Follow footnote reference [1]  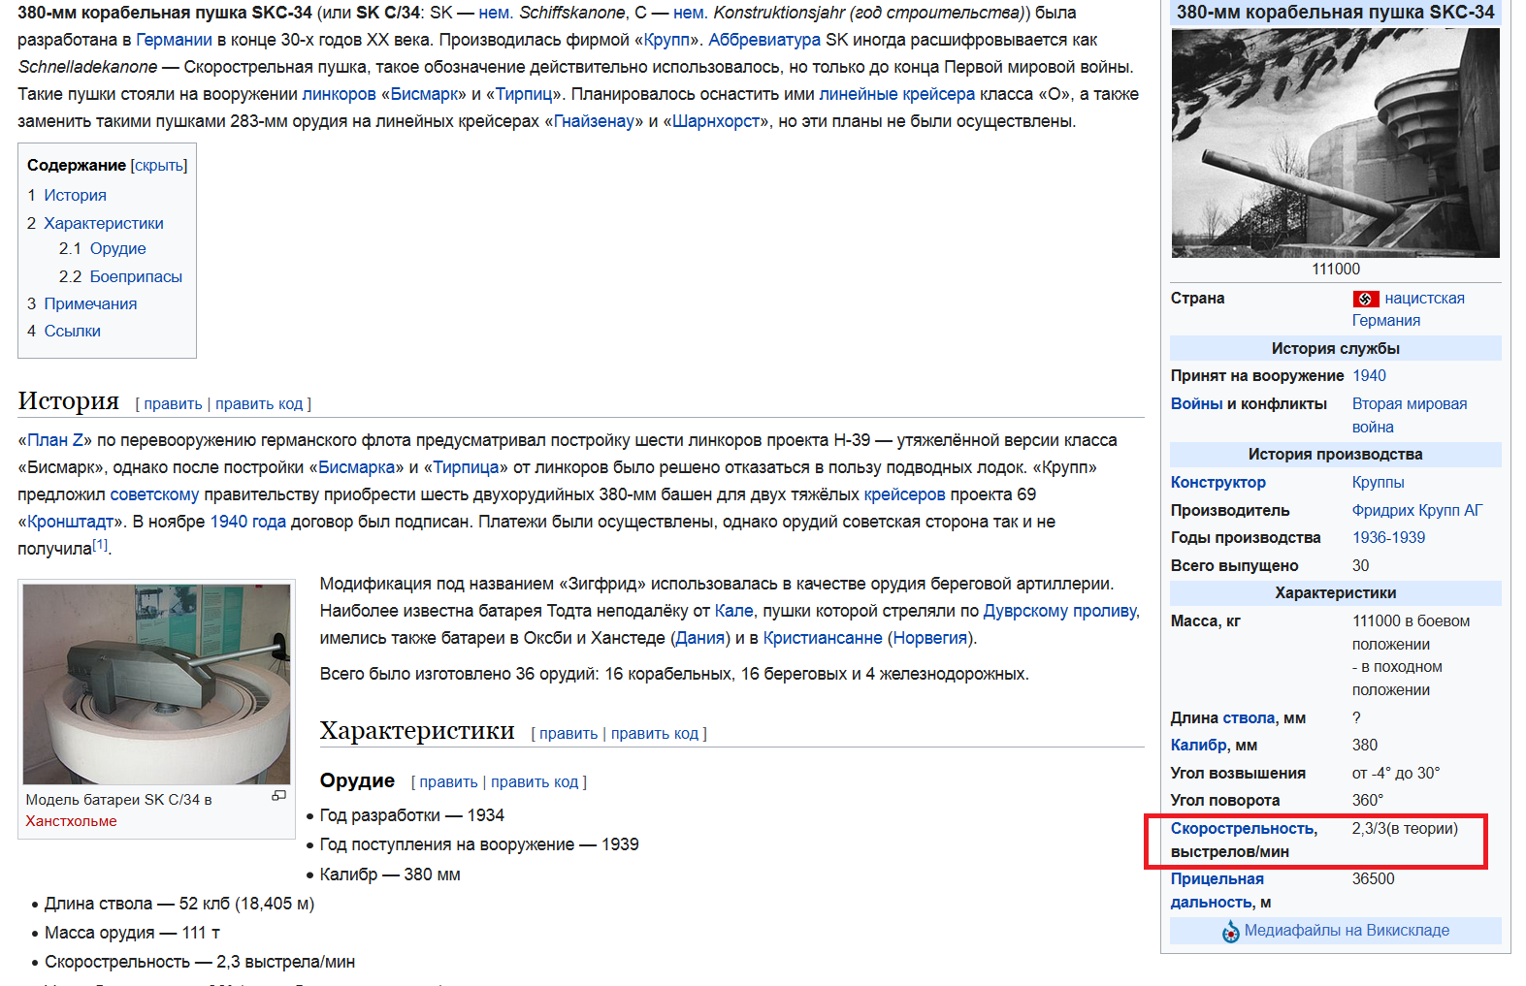pyautogui.click(x=100, y=545)
